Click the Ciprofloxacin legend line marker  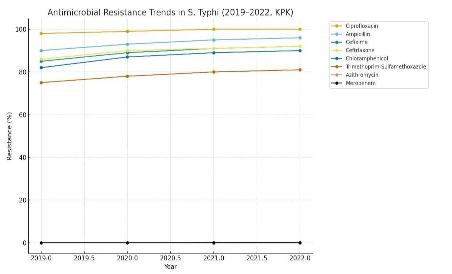pyautogui.click(x=337, y=26)
